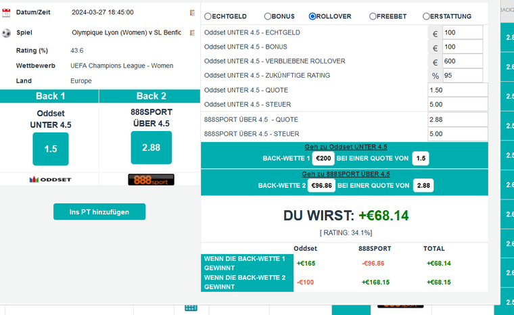
Task: Click the euro symbol next to VERBLIEBENE ROLLOVER
Action: click(x=435, y=62)
